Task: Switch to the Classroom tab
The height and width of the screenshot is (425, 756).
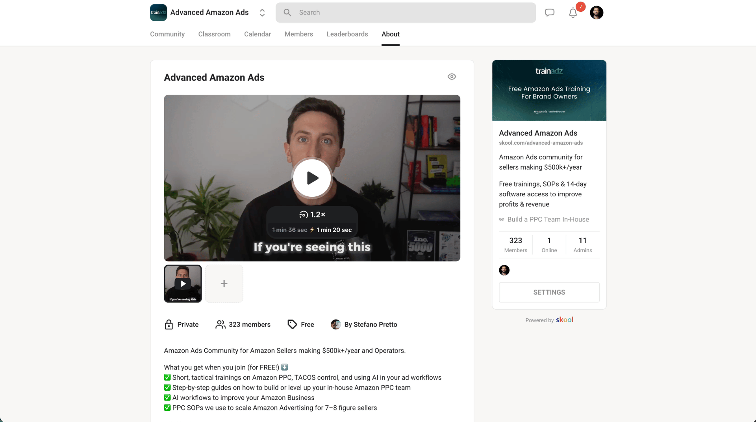Action: click(x=214, y=34)
